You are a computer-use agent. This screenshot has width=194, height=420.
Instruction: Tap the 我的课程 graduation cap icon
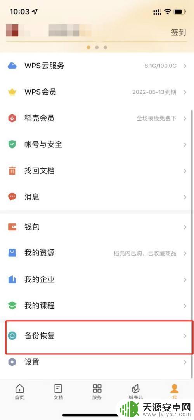point(12,306)
